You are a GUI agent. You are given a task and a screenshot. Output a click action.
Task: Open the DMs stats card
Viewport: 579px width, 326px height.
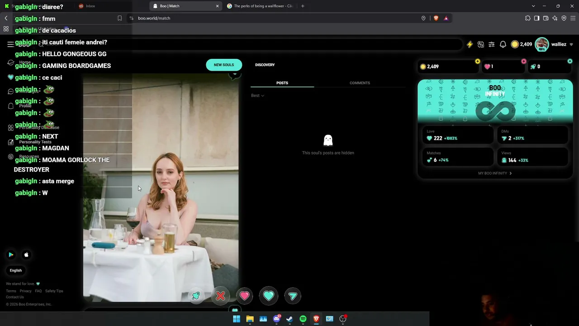[532, 135]
